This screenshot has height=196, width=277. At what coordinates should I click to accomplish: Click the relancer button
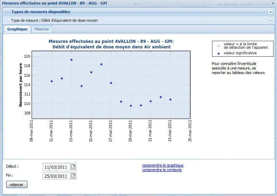(17, 185)
